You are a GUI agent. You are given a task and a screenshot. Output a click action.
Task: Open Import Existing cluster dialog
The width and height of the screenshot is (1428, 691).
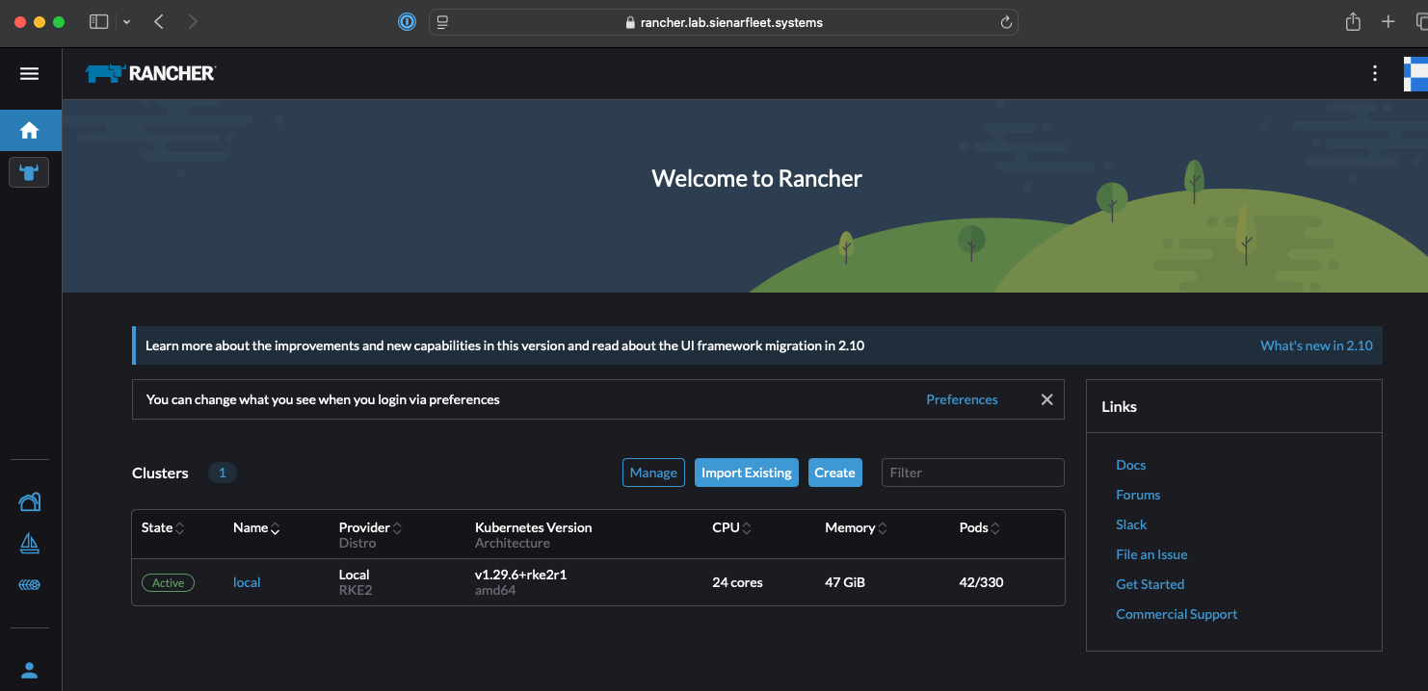[746, 473]
